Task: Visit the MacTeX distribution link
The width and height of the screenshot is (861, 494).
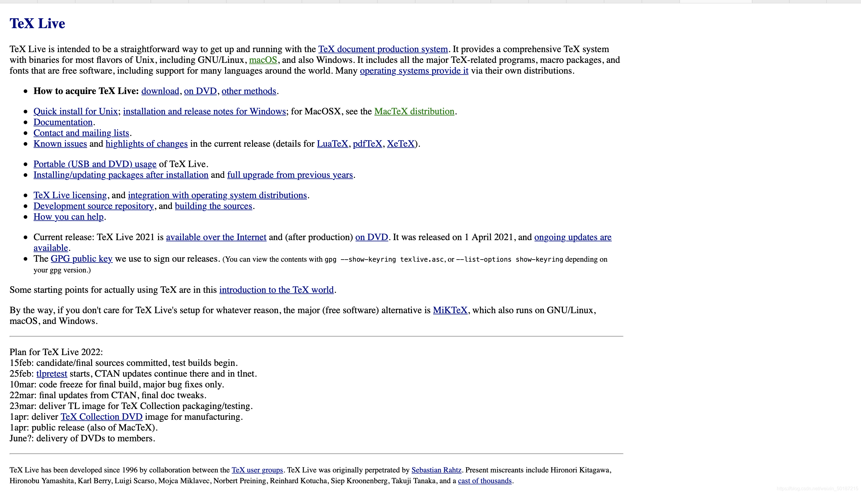Action: 414,111
